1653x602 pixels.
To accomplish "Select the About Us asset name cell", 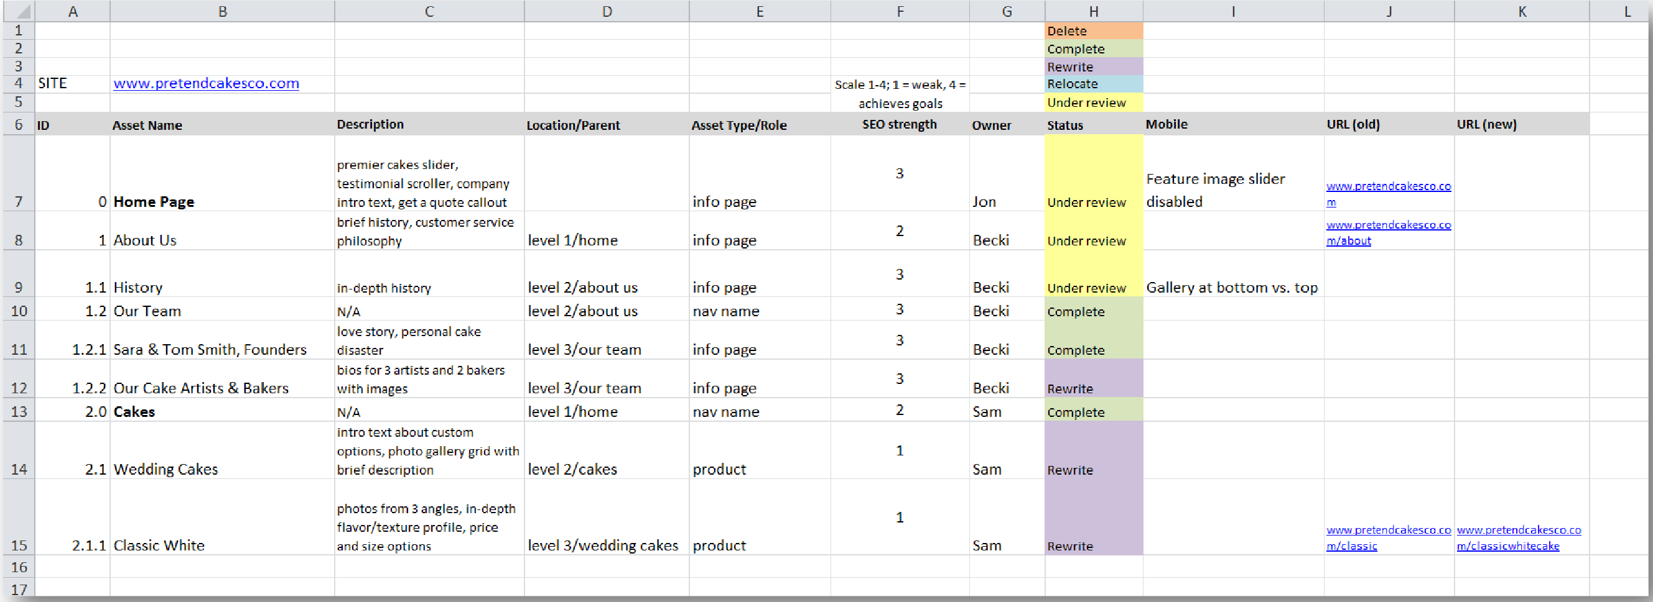I will click(222, 231).
